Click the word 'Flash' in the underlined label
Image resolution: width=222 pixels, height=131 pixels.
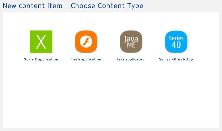(75, 59)
